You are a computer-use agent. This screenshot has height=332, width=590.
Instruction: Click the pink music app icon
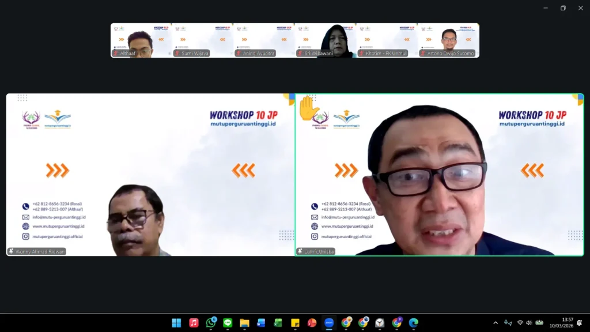pyautogui.click(x=194, y=323)
